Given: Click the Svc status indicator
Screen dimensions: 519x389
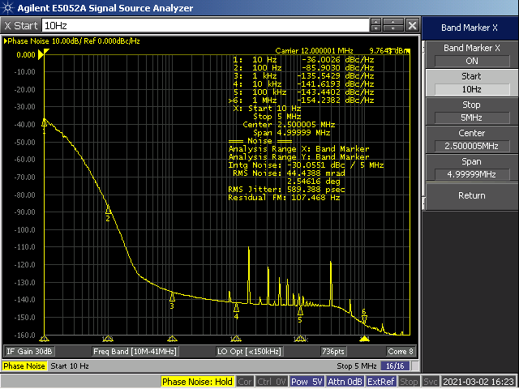Looking at the screenshot, I should tap(430, 382).
